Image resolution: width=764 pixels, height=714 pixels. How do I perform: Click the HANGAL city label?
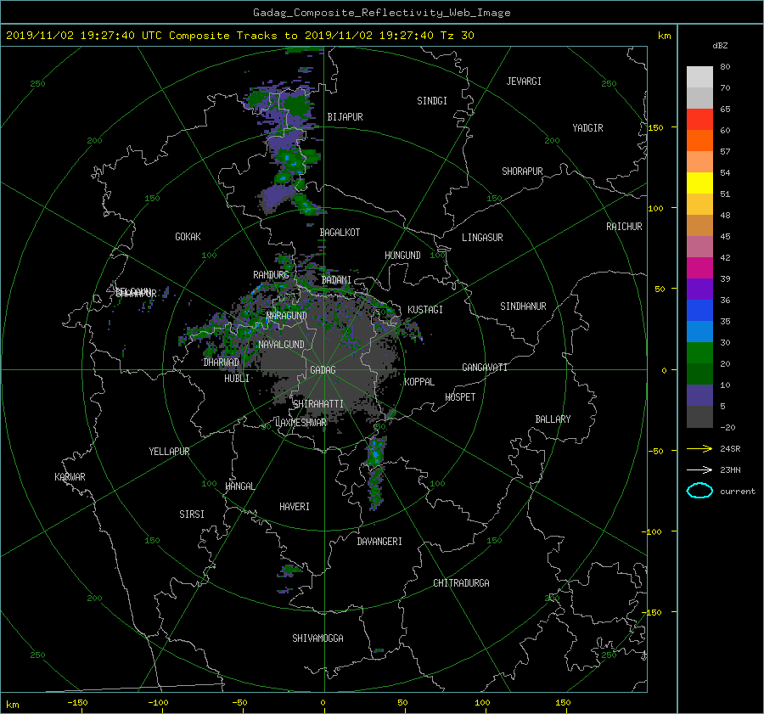pyautogui.click(x=240, y=486)
